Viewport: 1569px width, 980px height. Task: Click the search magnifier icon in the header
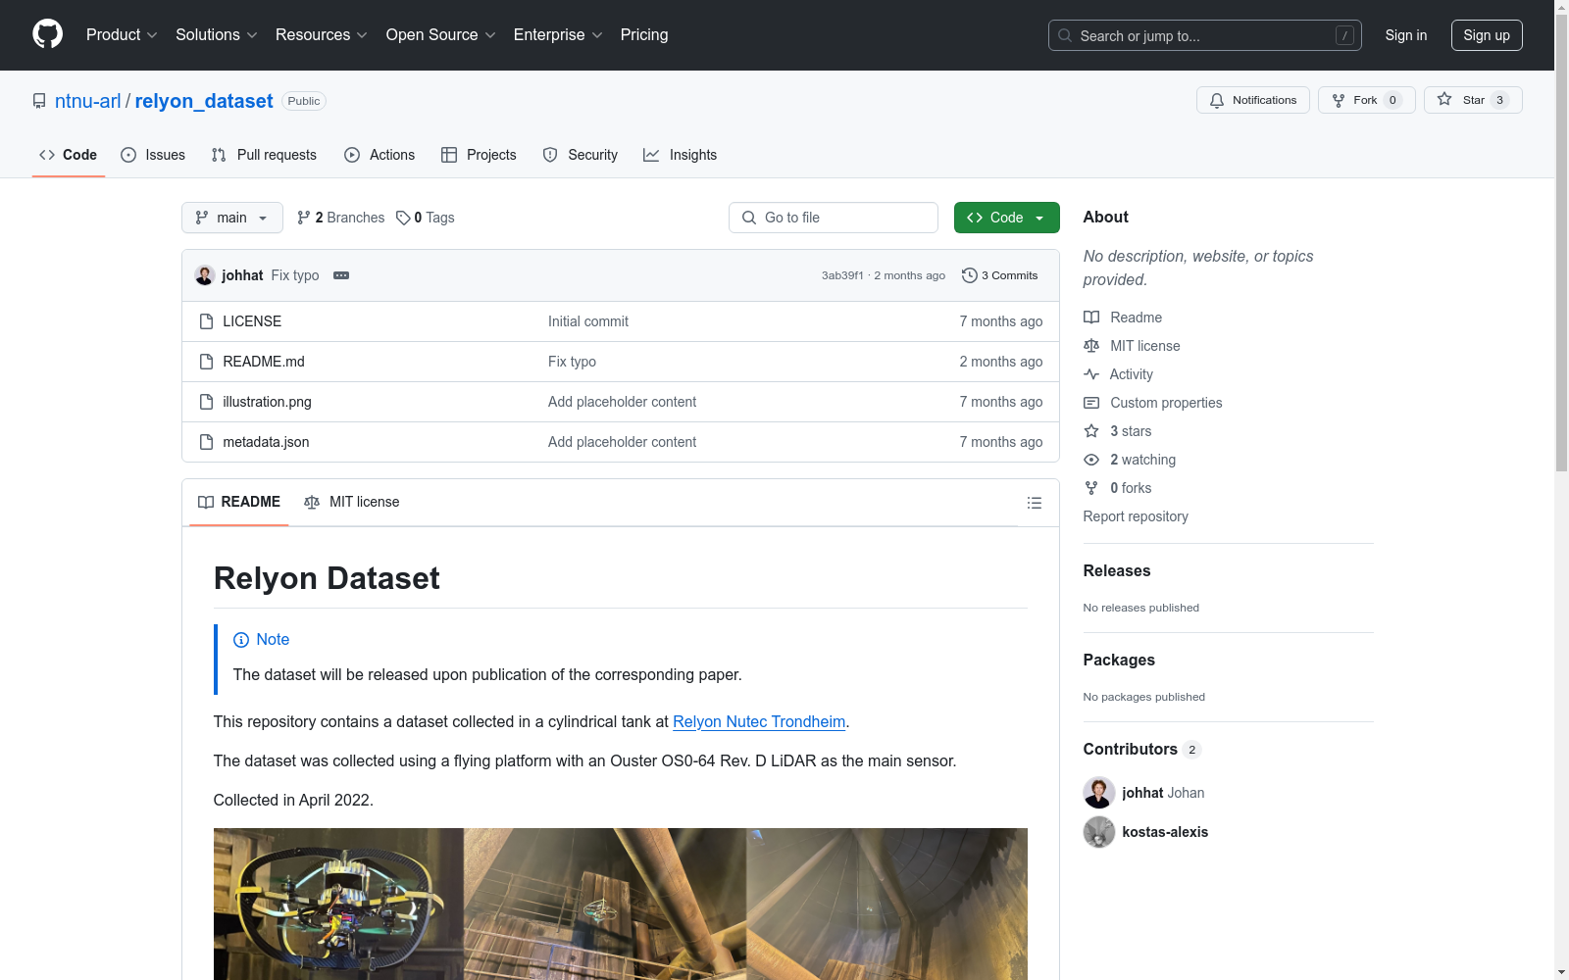point(1065,35)
